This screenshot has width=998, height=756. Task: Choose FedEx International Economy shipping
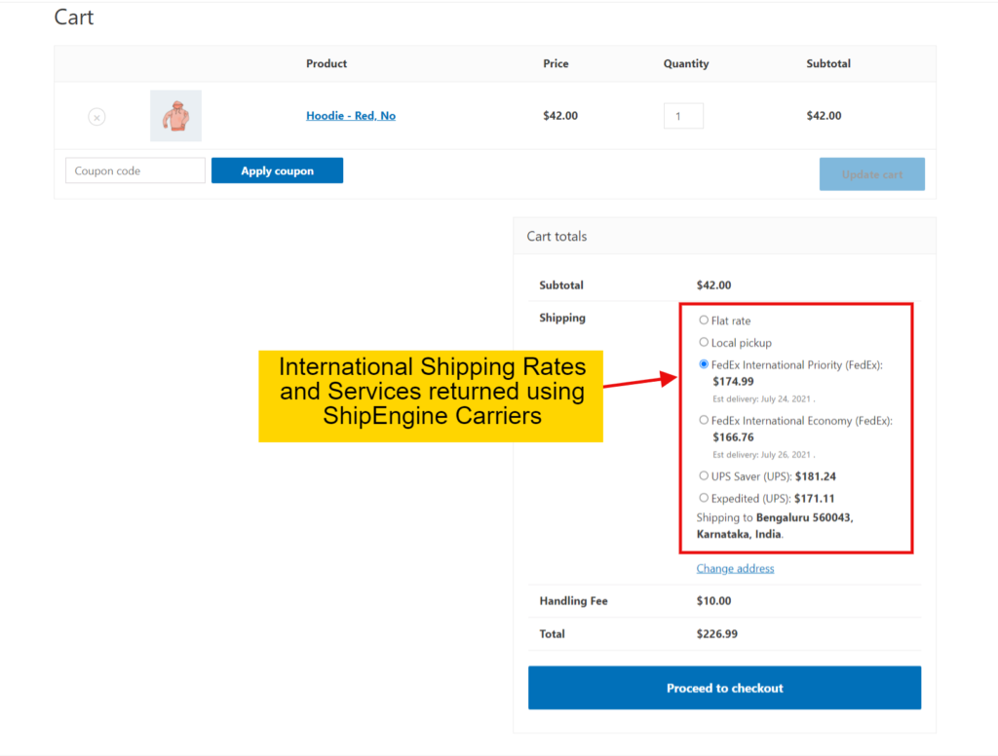[x=704, y=419]
